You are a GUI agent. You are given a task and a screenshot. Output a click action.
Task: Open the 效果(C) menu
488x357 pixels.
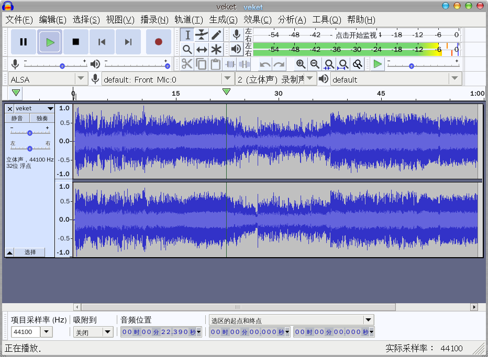pos(258,20)
